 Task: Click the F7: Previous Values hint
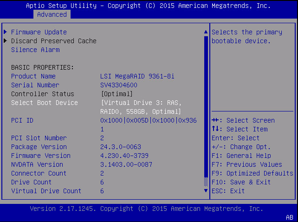tap(247, 164)
